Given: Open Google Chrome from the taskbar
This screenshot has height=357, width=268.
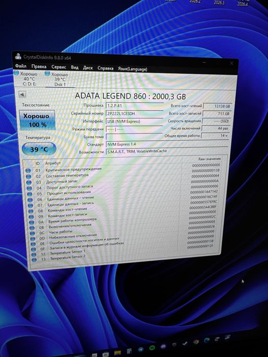Looking at the screenshot, I should point(196,342).
